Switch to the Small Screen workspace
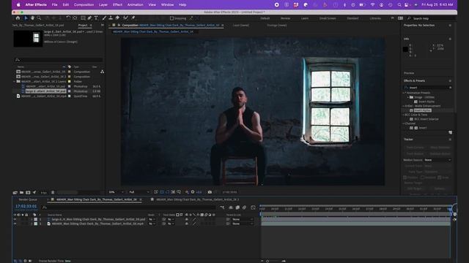The image size is (469, 263). [328, 18]
